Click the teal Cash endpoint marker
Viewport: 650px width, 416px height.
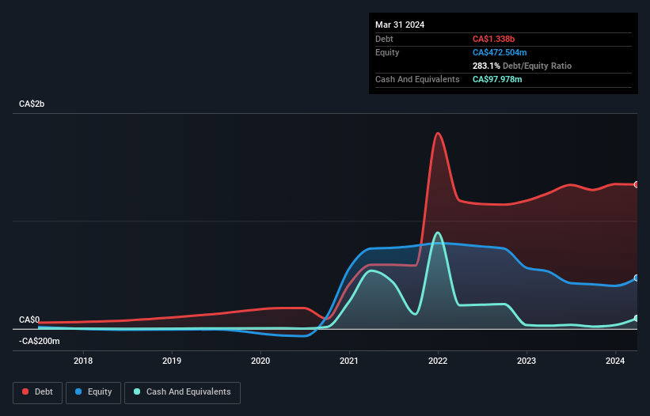pos(637,318)
